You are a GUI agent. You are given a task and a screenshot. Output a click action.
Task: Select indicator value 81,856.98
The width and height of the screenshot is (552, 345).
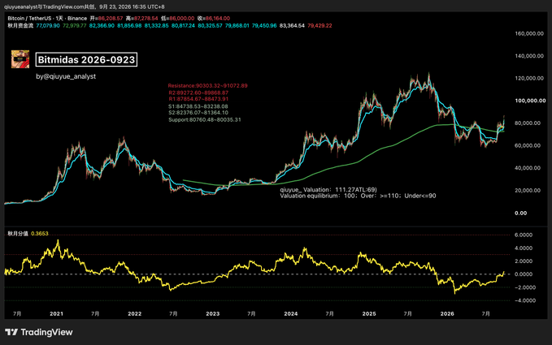pos(129,26)
